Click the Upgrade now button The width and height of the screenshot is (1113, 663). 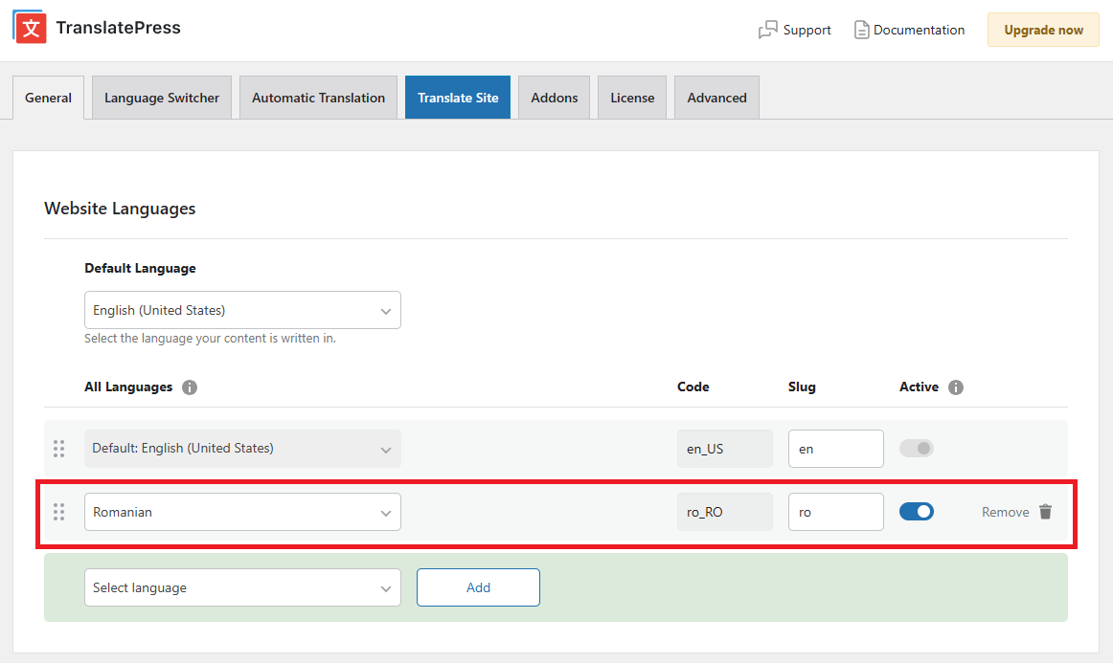(1043, 30)
